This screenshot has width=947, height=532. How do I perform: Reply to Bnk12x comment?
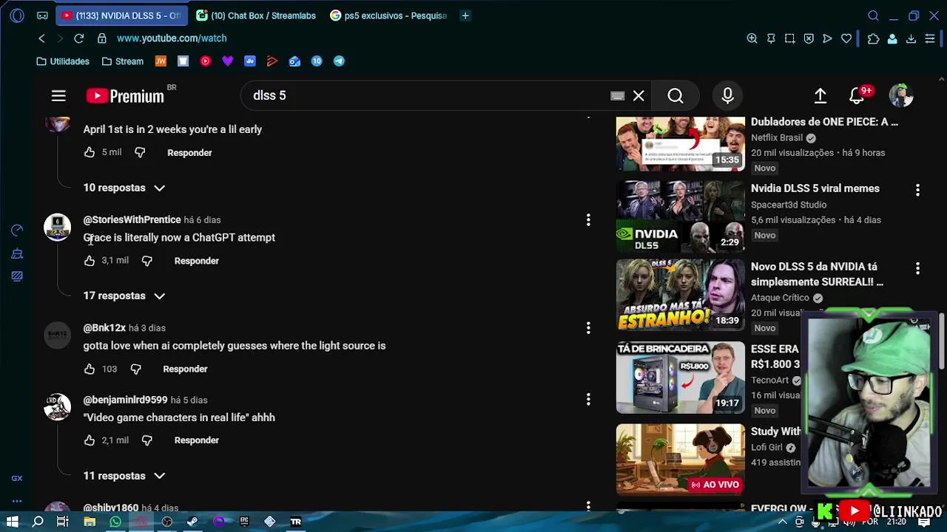click(185, 369)
